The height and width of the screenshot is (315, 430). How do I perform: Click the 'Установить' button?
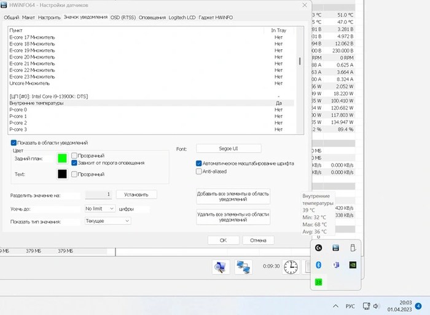pos(136,194)
